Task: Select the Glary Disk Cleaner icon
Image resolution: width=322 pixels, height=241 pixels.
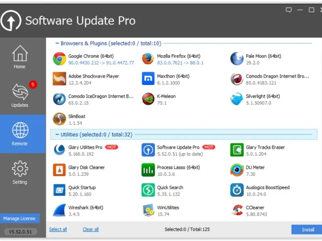Action: 59,170
